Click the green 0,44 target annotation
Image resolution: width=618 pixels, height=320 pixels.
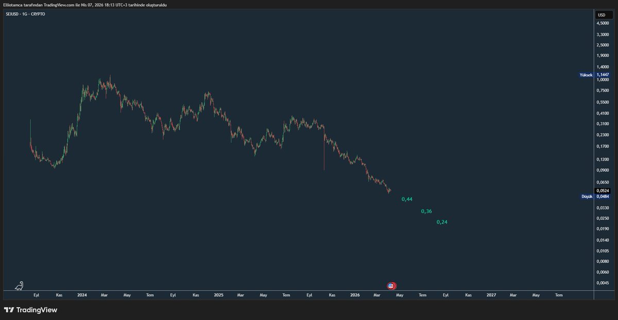click(x=407, y=199)
